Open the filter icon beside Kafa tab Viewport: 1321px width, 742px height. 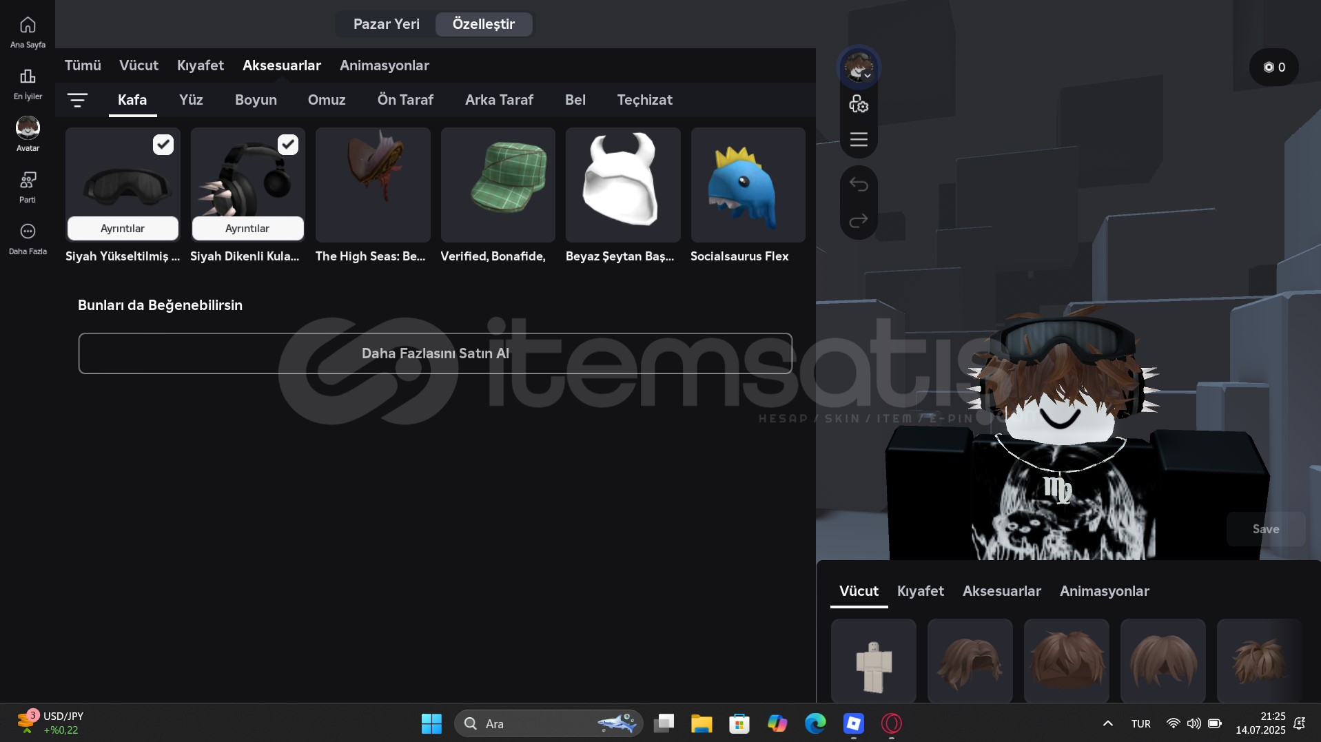pos(77,101)
